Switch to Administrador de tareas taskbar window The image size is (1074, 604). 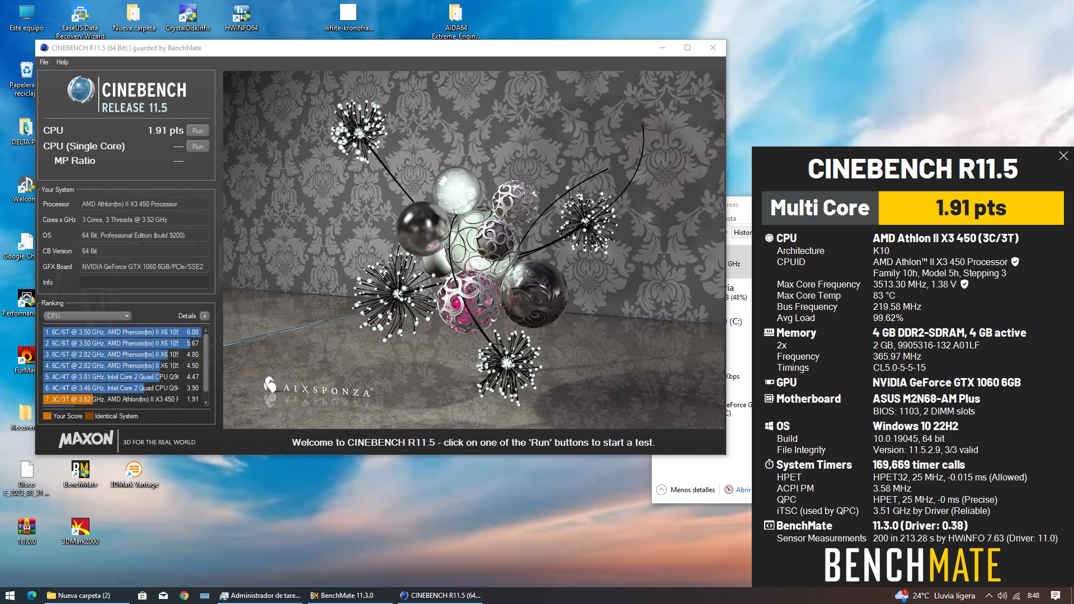tap(260, 596)
